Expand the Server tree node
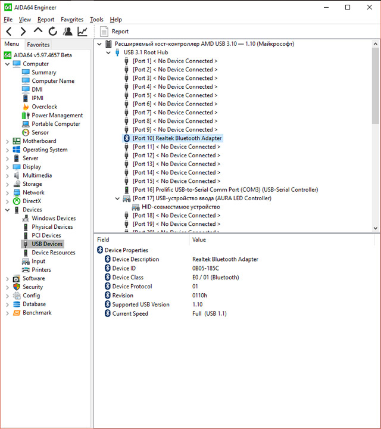The width and height of the screenshot is (381, 429). (7, 158)
